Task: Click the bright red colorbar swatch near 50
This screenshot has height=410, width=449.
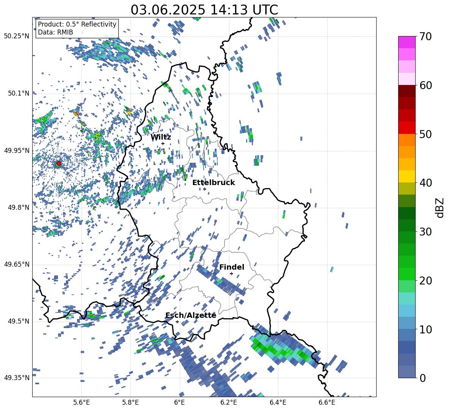Action: 407,128
